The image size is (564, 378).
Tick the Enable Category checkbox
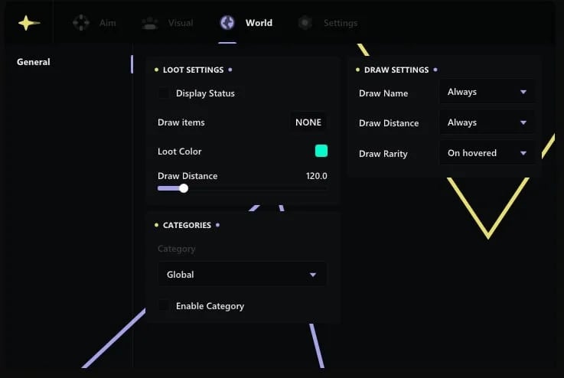(163, 306)
